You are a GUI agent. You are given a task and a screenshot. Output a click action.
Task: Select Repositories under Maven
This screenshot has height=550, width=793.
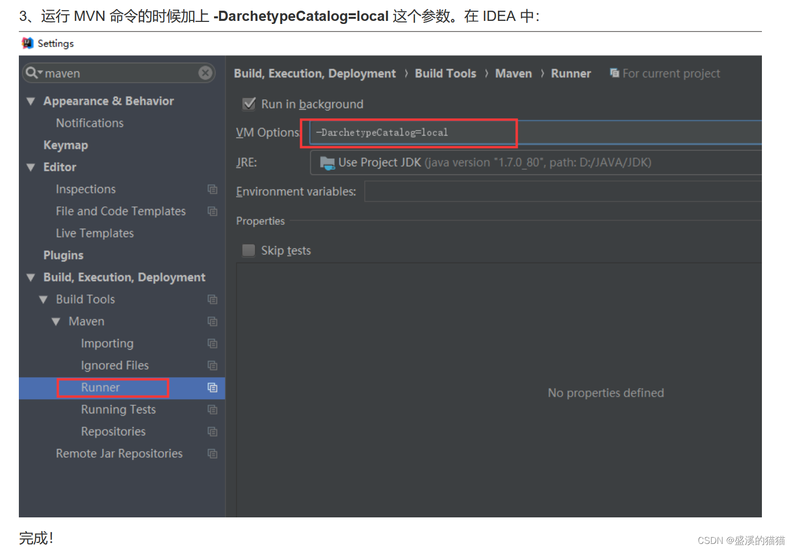click(x=113, y=431)
